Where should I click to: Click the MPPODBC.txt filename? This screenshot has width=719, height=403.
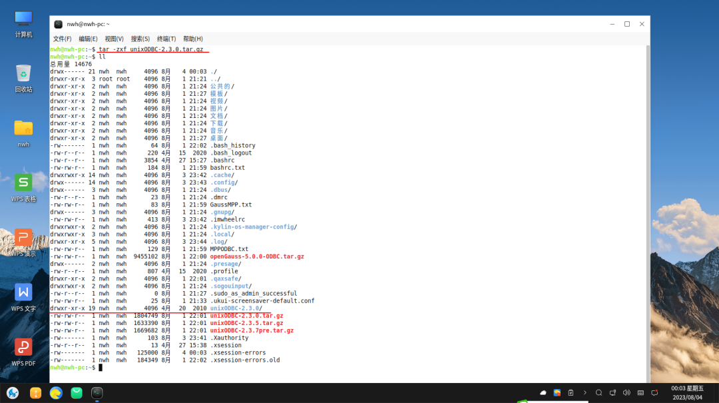tap(229, 249)
